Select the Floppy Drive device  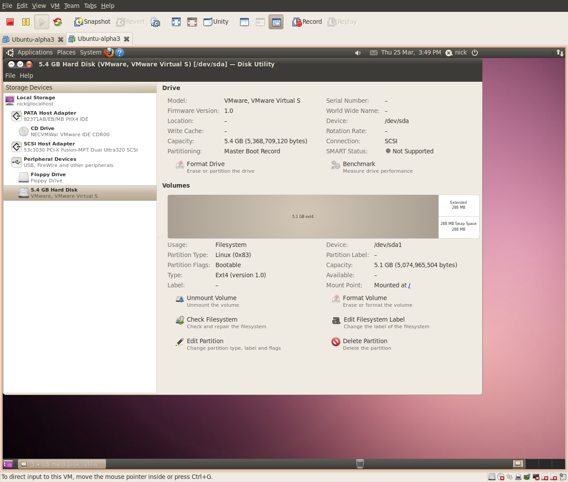(x=48, y=175)
